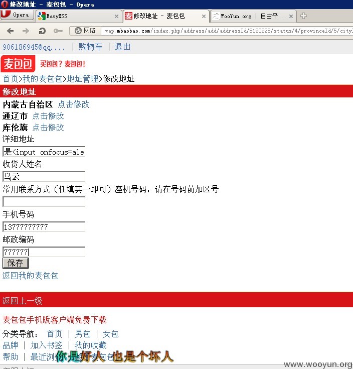Click the 加入书签 link
This screenshot has height=369, width=353.
(x=46, y=345)
